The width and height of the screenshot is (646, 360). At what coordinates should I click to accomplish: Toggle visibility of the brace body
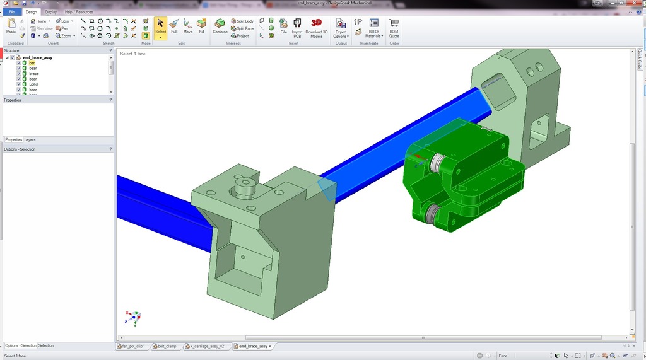click(x=19, y=74)
